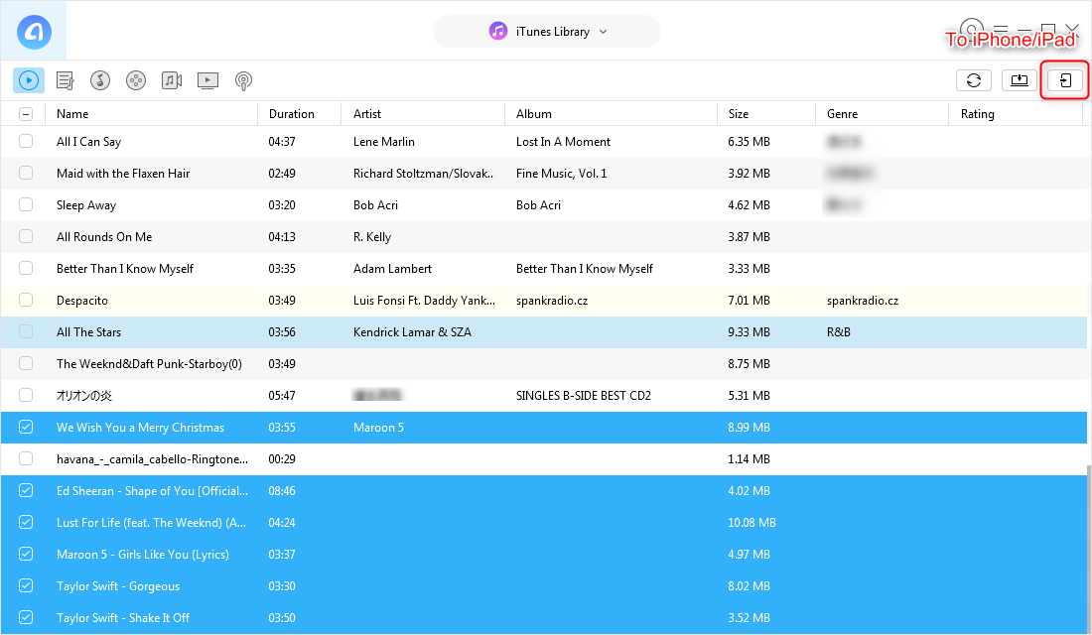This screenshot has height=635, width=1092.
Task: Sort by the Duration column header
Action: tap(300, 114)
